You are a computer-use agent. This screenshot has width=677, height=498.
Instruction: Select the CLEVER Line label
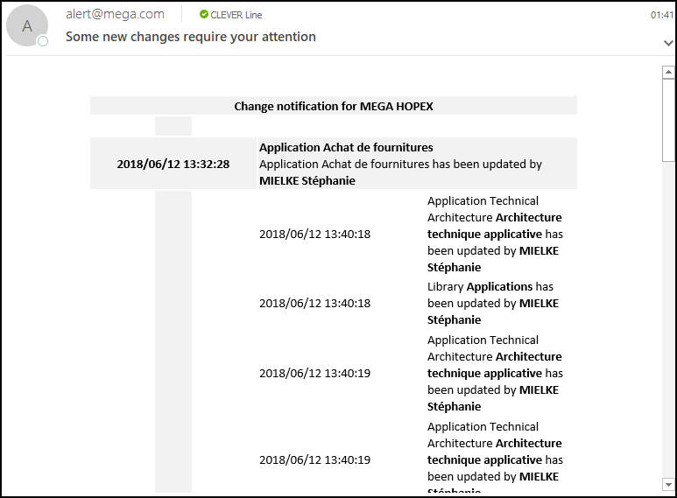tap(236, 15)
